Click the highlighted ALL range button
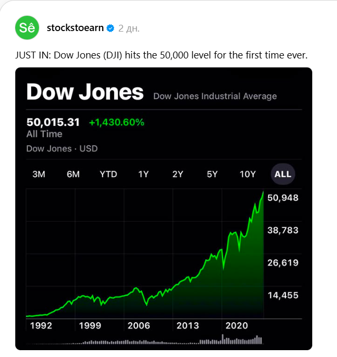The height and width of the screenshot is (357, 337). [x=283, y=174]
